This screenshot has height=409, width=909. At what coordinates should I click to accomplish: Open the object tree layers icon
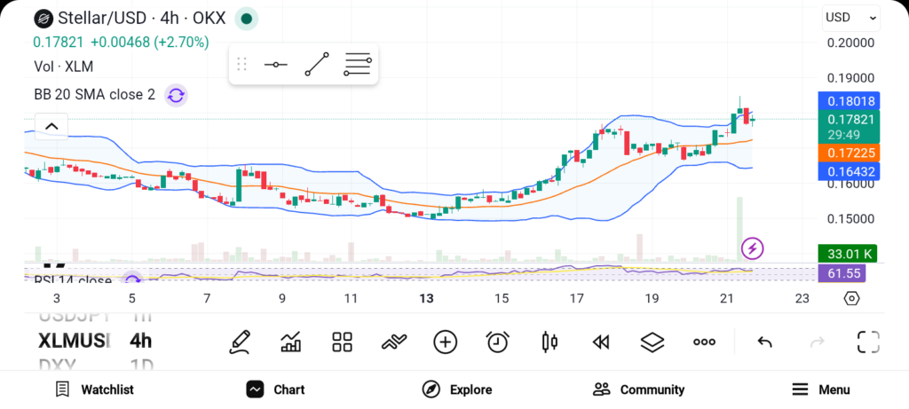[x=652, y=342]
